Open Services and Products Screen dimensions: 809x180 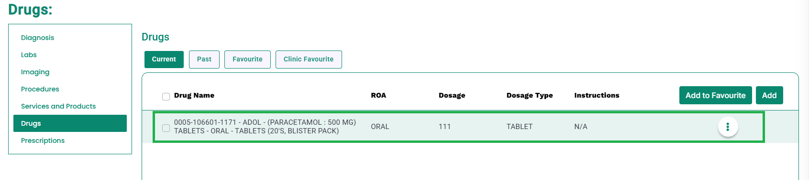[x=58, y=106]
